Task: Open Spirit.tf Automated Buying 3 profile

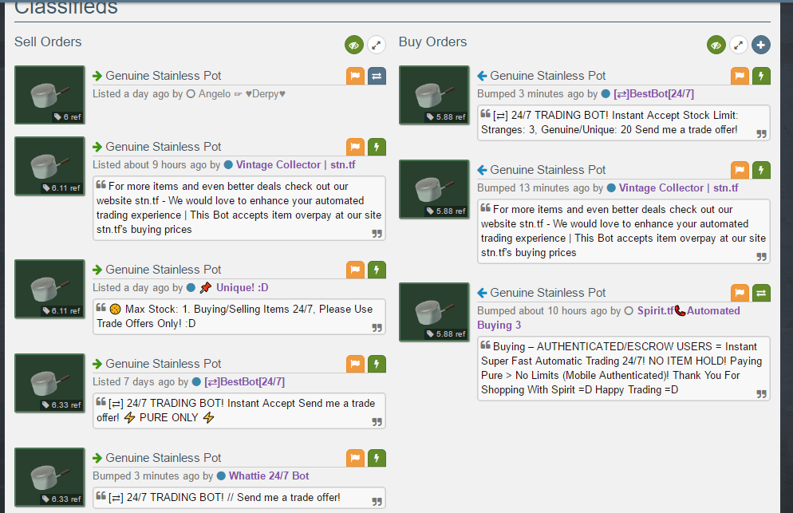Action: point(609,318)
